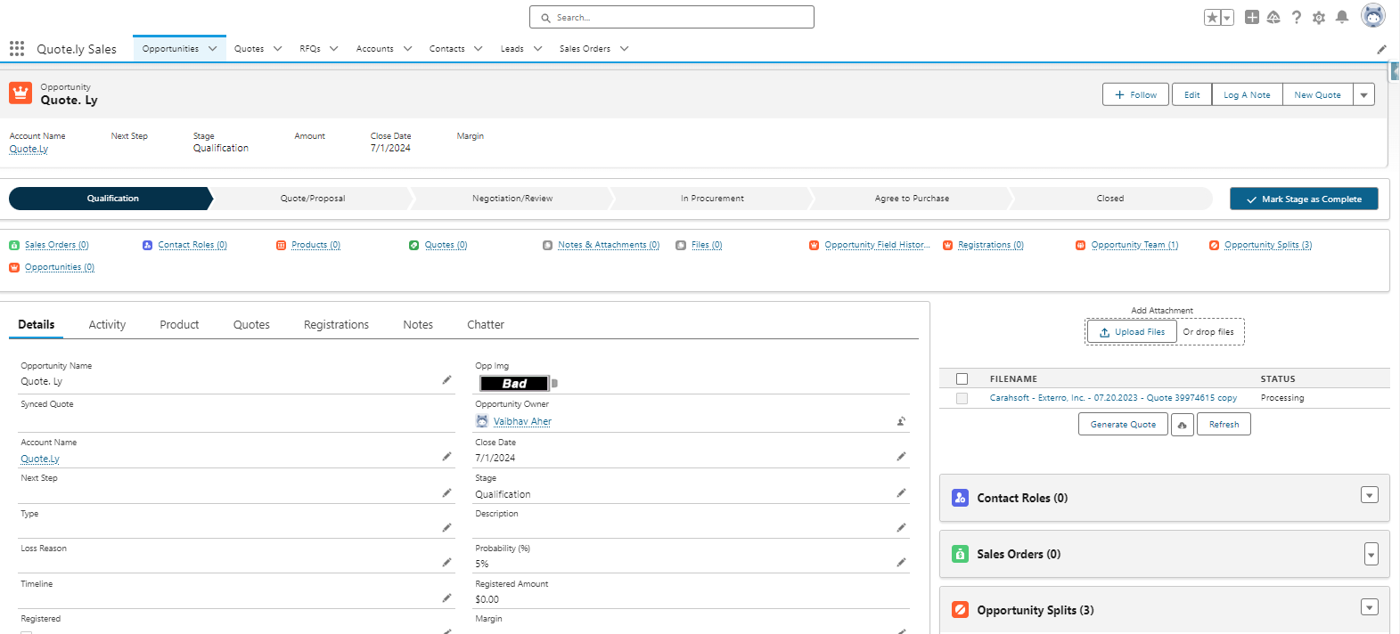Click the Generate Quote button
Viewport: 1400px width, 634px height.
pos(1123,425)
